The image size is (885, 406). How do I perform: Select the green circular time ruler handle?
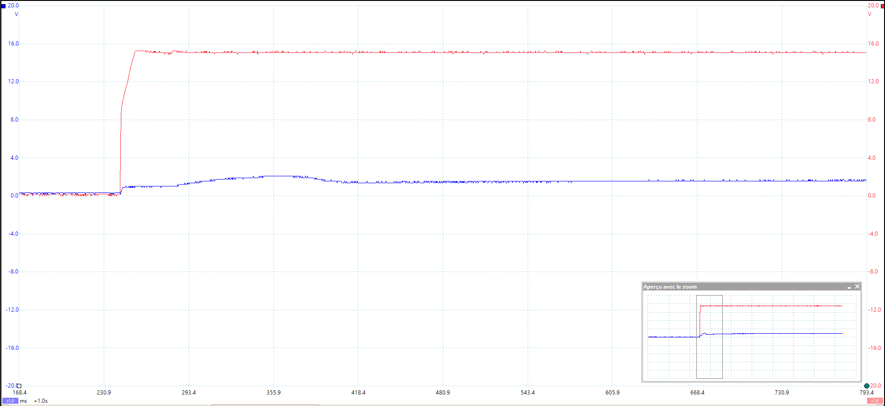click(x=867, y=386)
